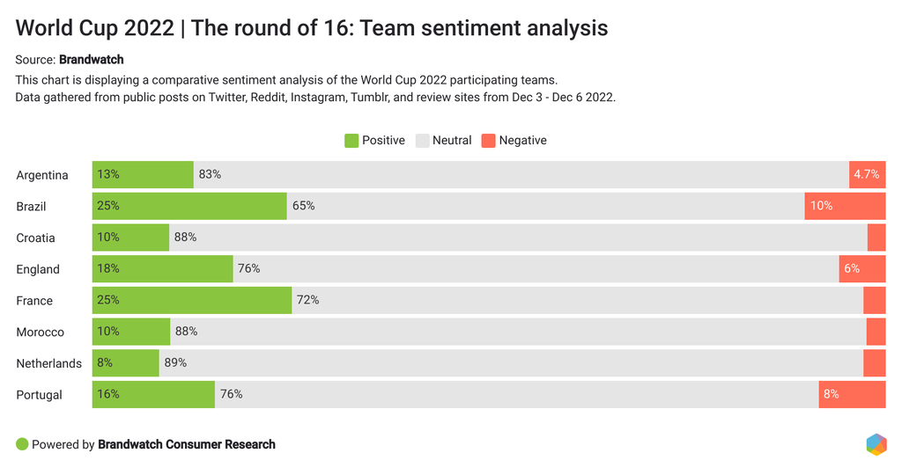Click the Positive legend label

point(383,141)
